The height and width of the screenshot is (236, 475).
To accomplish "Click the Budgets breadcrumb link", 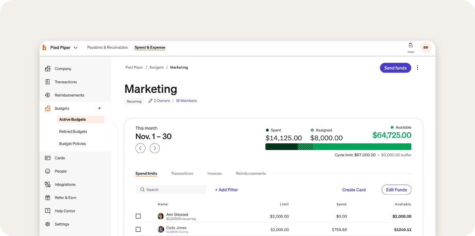I will (156, 68).
